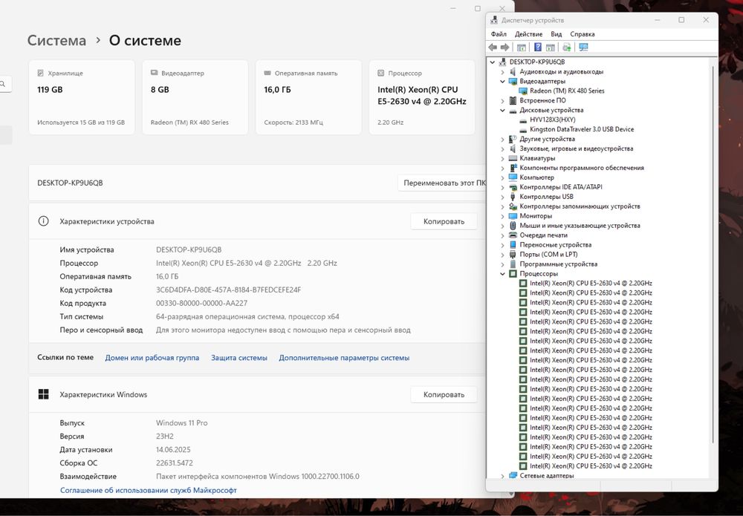Open the blue question-mark Help toolbar icon

coord(538,48)
